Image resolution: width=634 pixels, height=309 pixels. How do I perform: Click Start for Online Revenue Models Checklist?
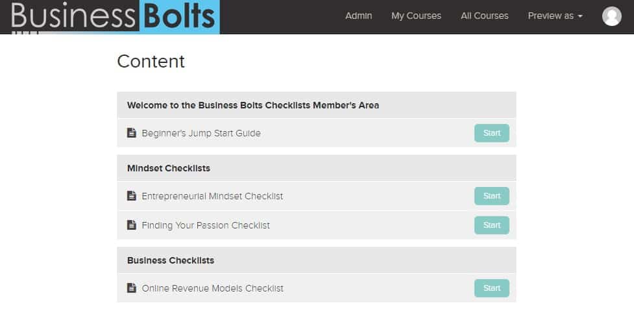click(x=491, y=288)
